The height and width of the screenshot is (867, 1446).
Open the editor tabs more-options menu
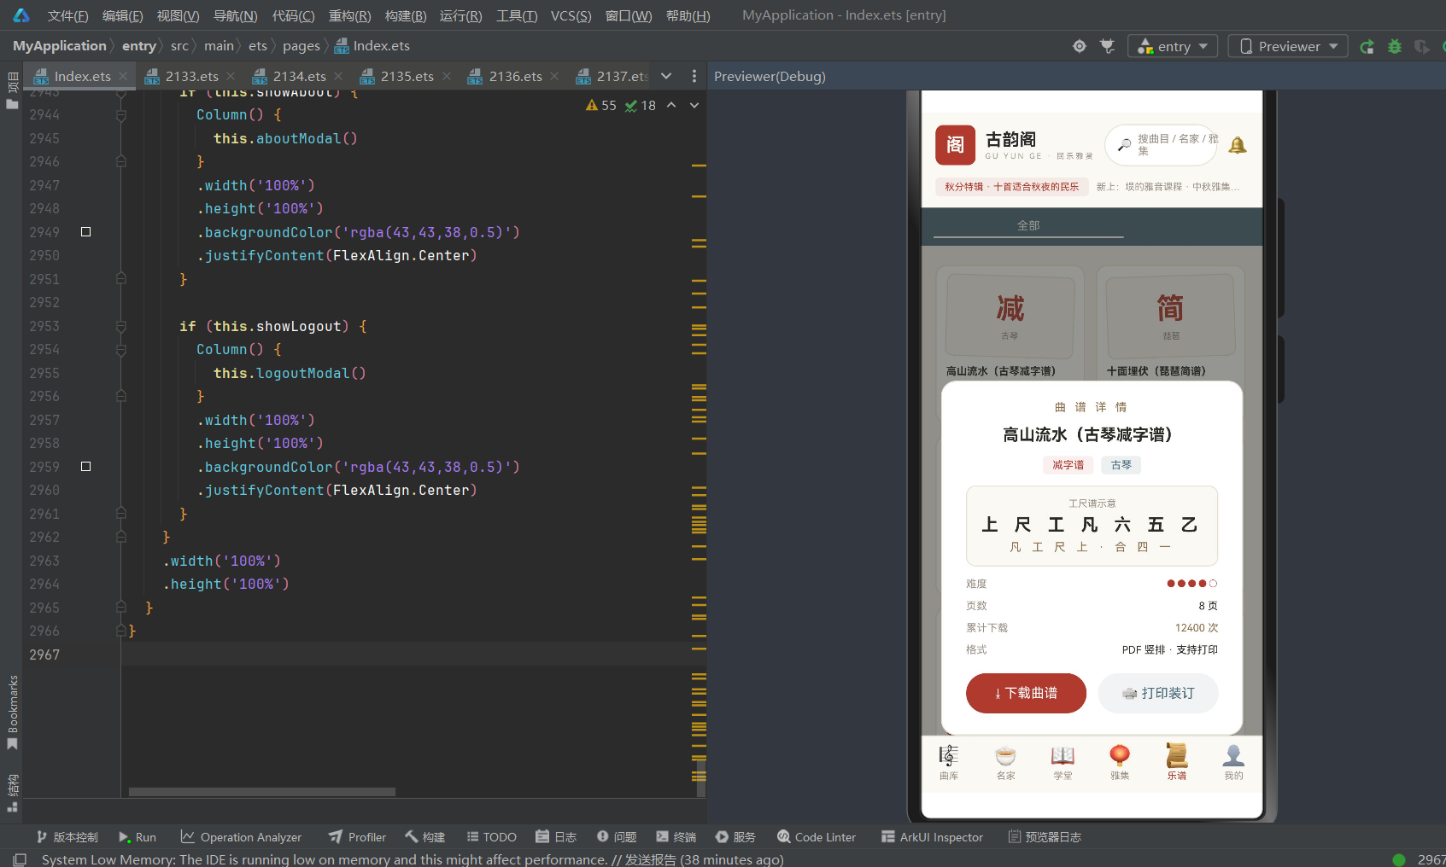tap(694, 76)
